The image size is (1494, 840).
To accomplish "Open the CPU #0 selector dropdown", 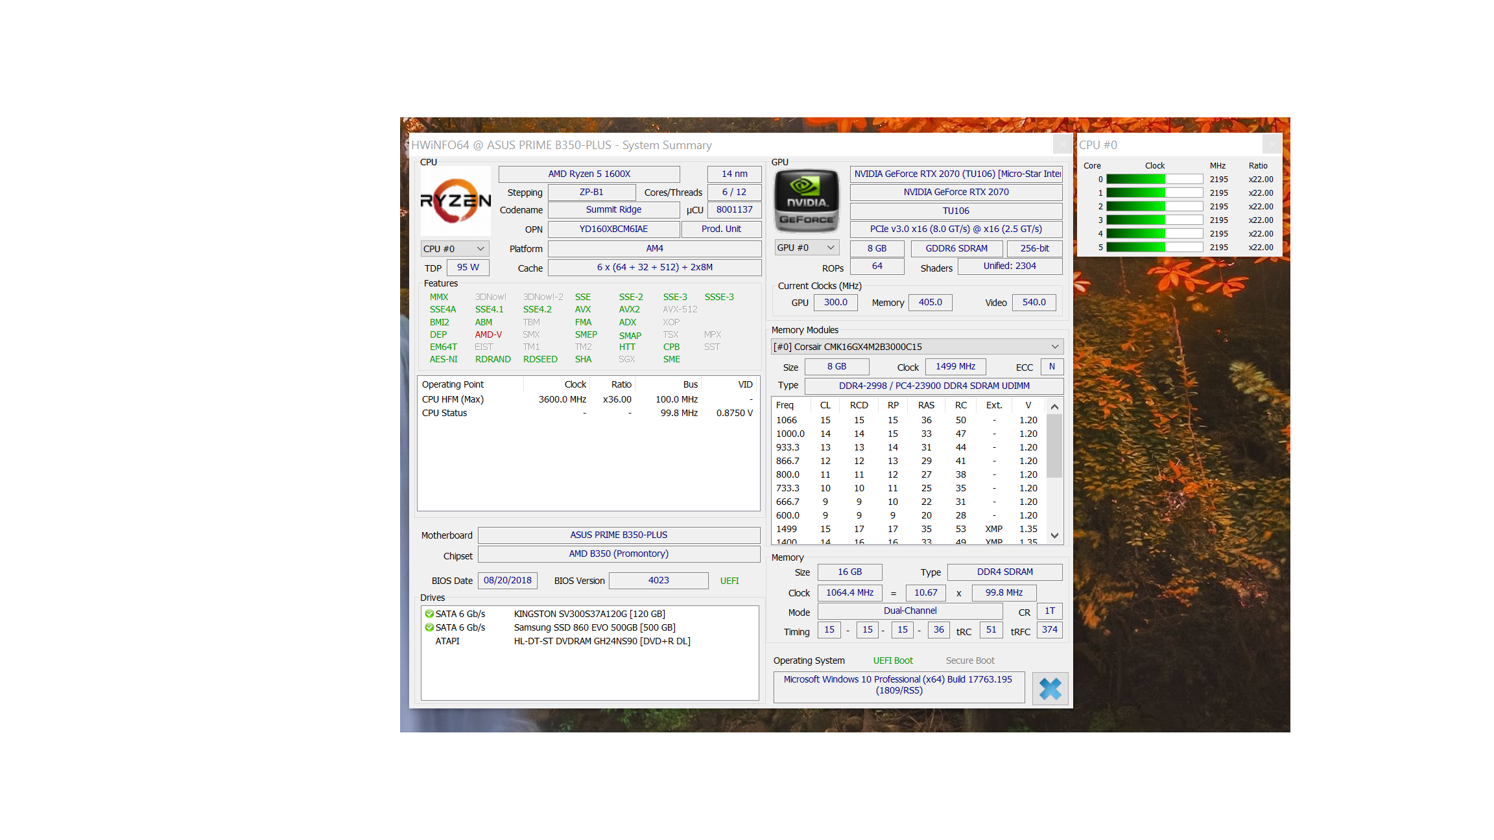I will (x=454, y=249).
